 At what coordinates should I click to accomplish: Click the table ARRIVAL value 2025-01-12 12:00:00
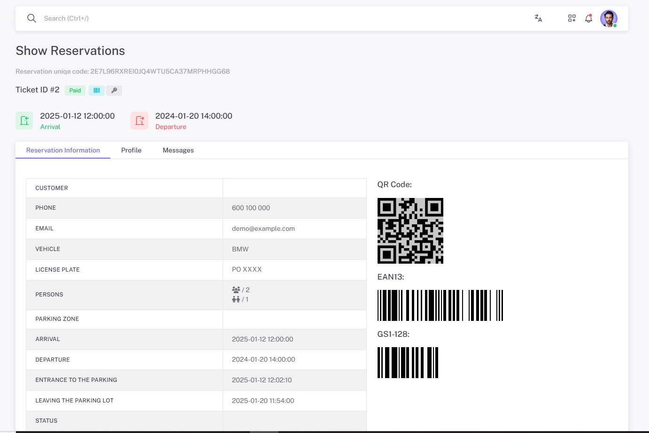tap(263, 339)
